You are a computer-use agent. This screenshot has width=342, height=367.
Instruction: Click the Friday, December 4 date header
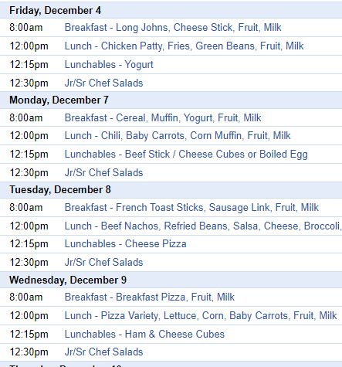[x=56, y=11]
